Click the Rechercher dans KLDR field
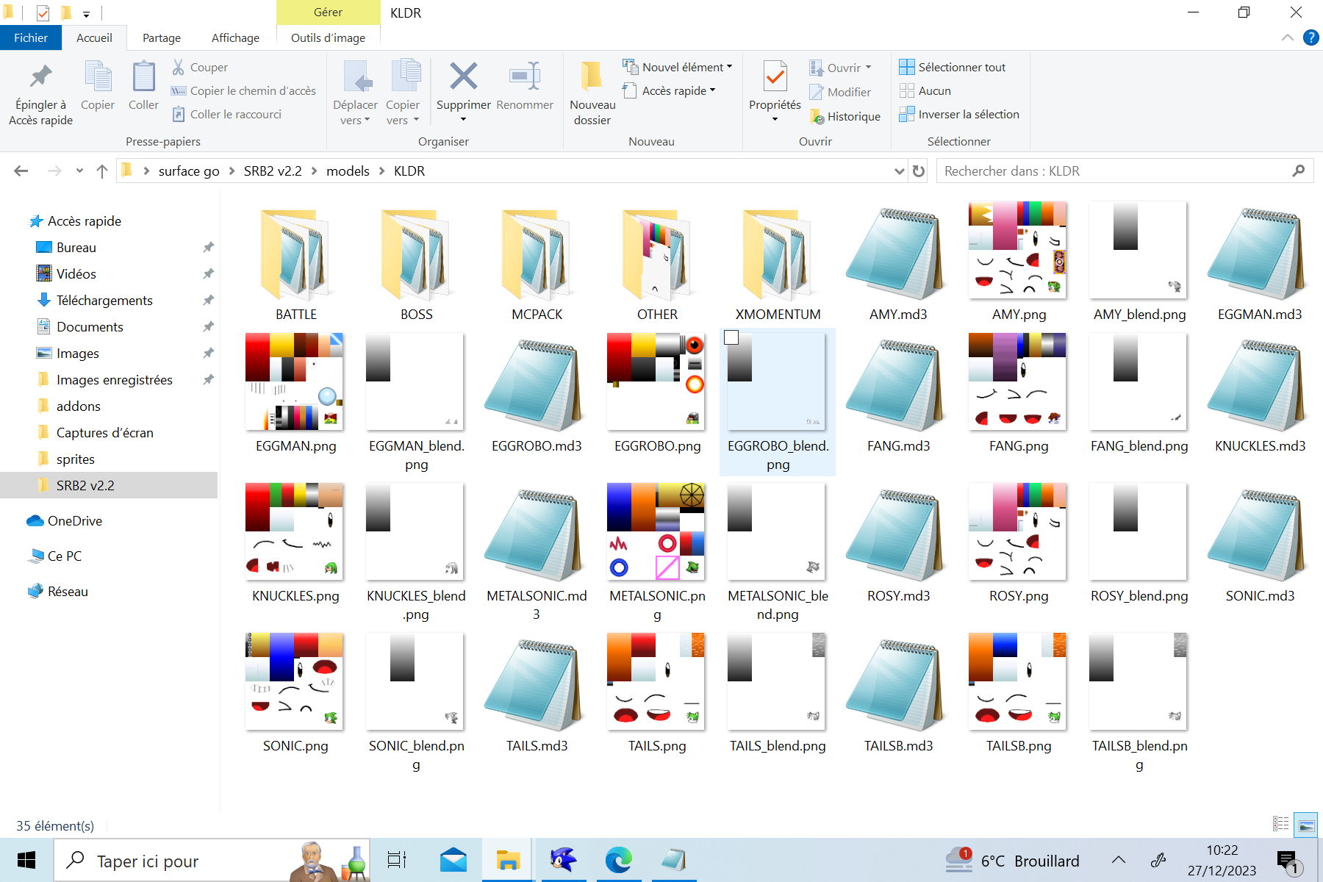Viewport: 1323px width, 882px height. [1125, 171]
